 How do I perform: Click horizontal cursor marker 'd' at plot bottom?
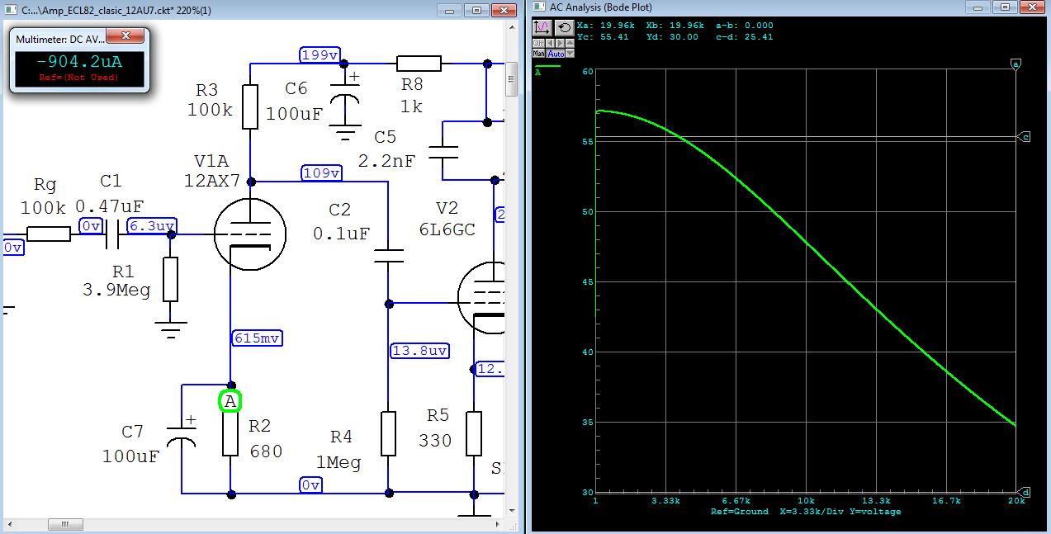pos(1025,491)
